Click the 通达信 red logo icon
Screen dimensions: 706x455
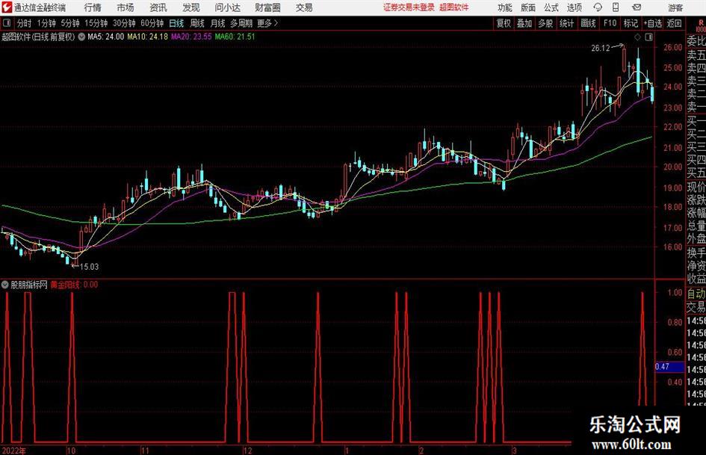click(7, 7)
